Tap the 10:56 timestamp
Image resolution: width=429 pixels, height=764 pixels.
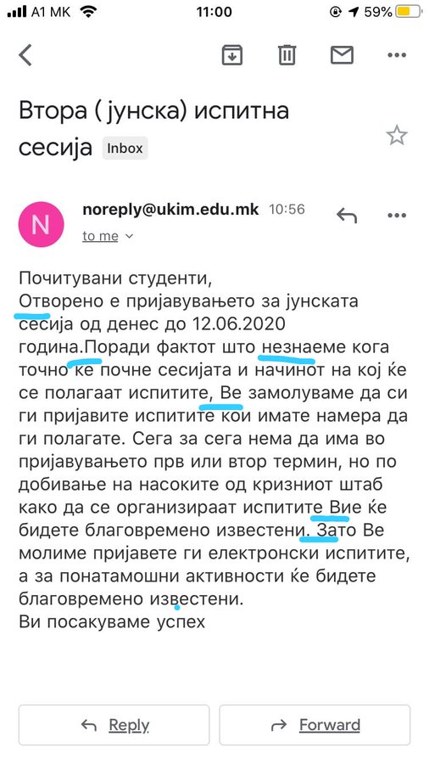tap(287, 210)
